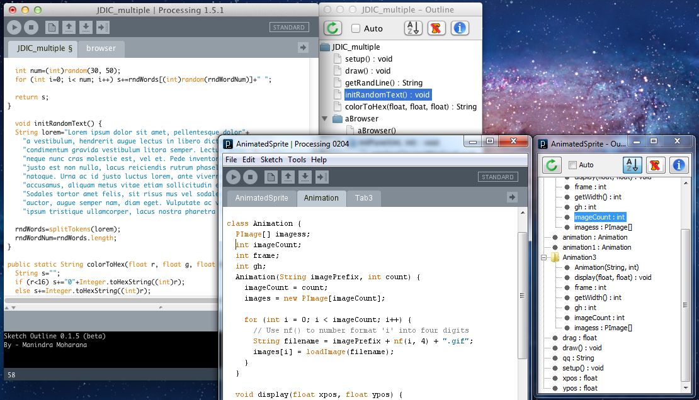Click down arrow of AnimatedSprite Outline scrollbar
Image resolution: width=699 pixels, height=400 pixels.
tap(686, 388)
